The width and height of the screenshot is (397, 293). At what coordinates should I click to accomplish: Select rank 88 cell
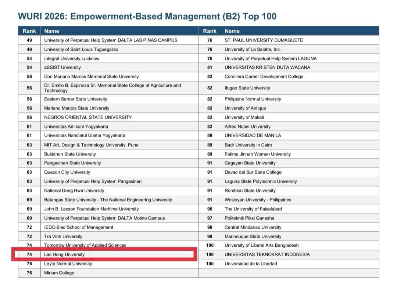pyautogui.click(x=210, y=135)
